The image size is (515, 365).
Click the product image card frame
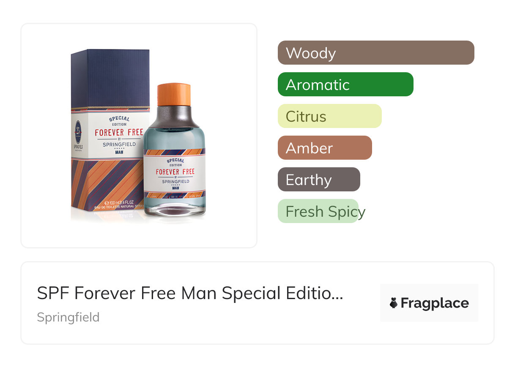coord(139,135)
